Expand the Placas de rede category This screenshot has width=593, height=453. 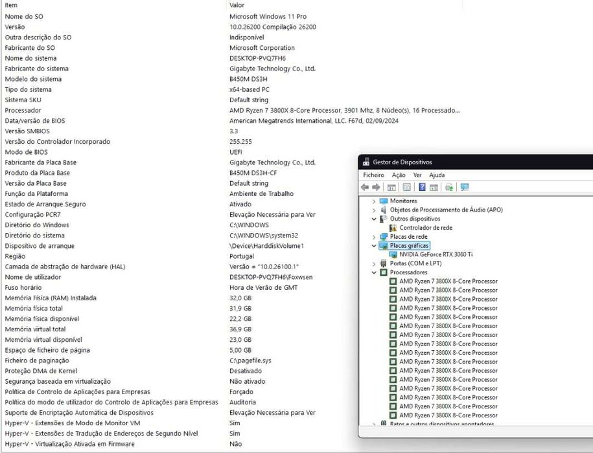(374, 237)
